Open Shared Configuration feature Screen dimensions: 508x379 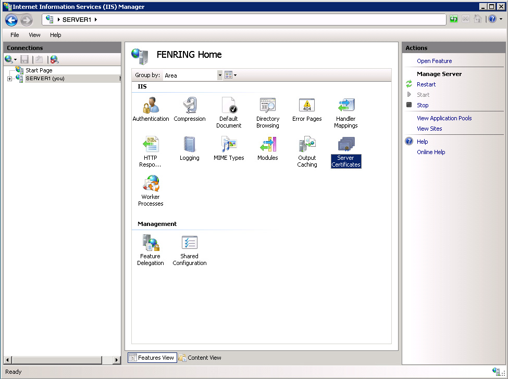[190, 250]
